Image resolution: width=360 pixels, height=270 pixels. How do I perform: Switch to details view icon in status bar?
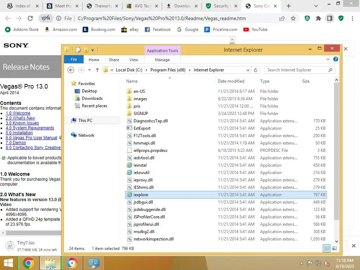(x=327, y=248)
